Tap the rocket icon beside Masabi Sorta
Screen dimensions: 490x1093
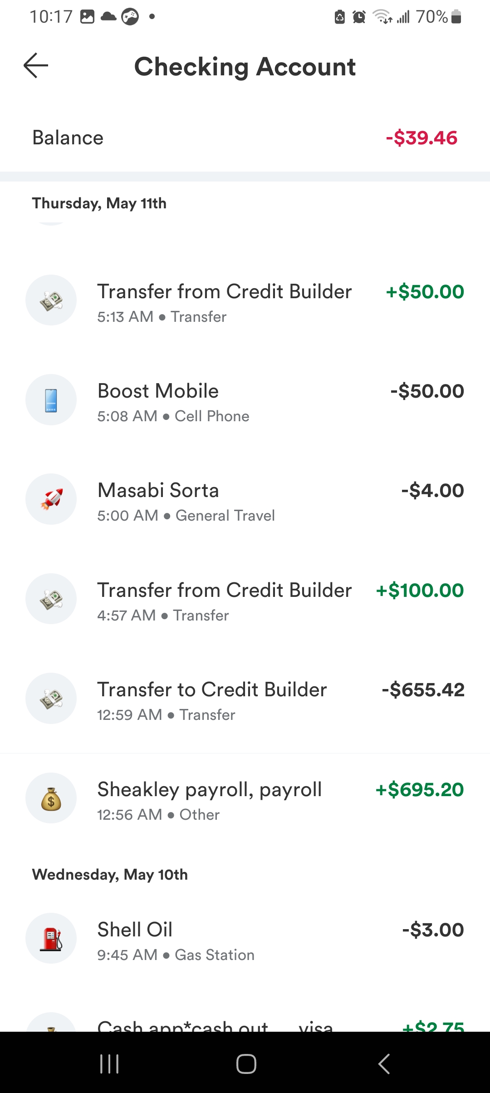point(51,499)
